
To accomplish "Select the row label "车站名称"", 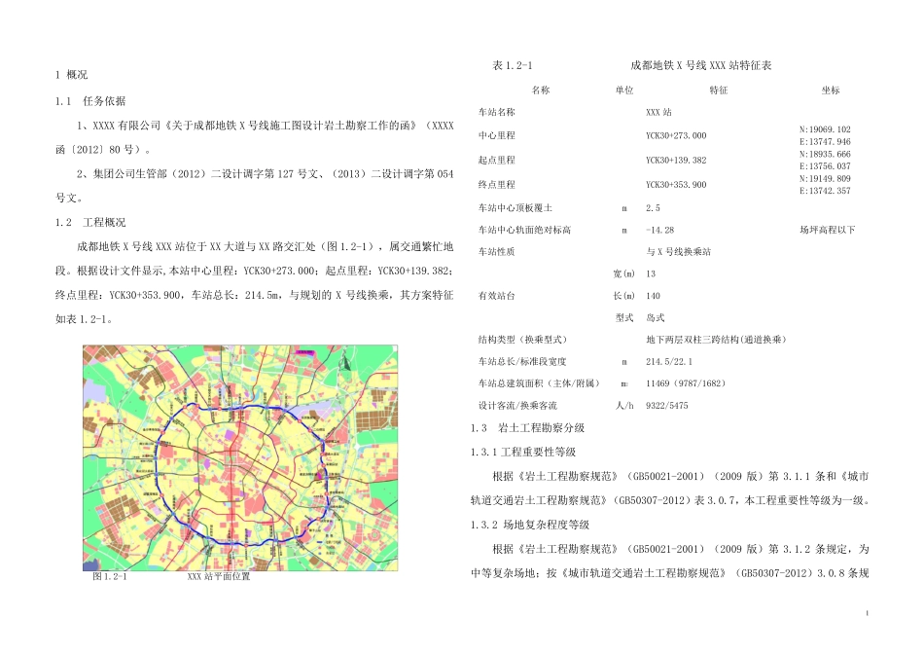I will pyautogui.click(x=496, y=112).
